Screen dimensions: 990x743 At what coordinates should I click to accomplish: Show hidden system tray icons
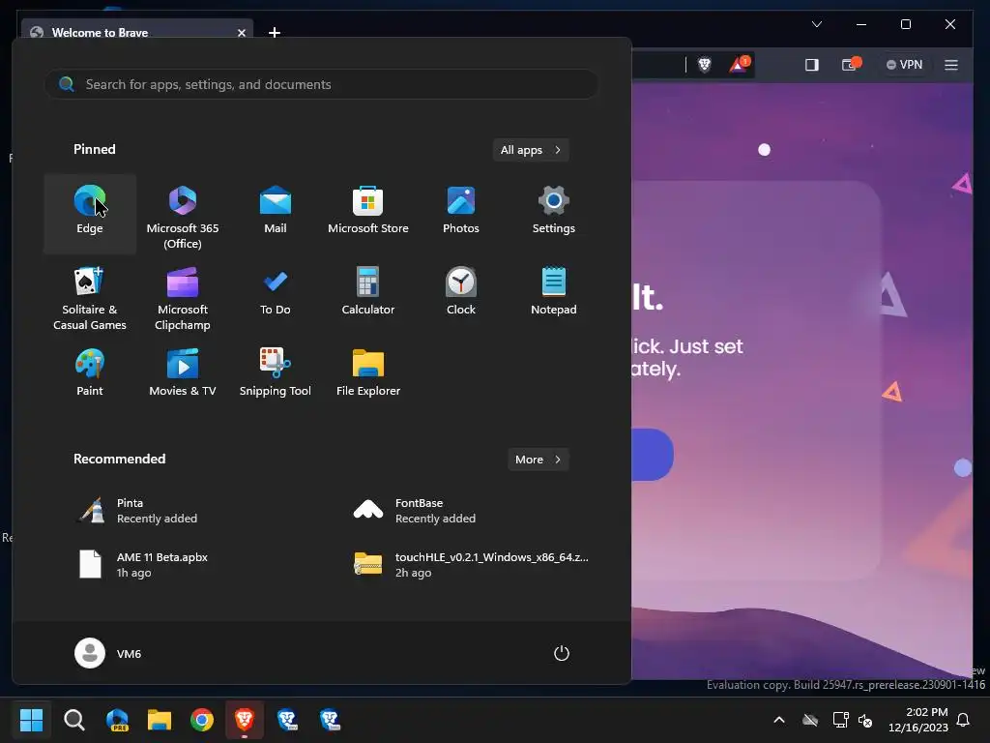point(779,720)
